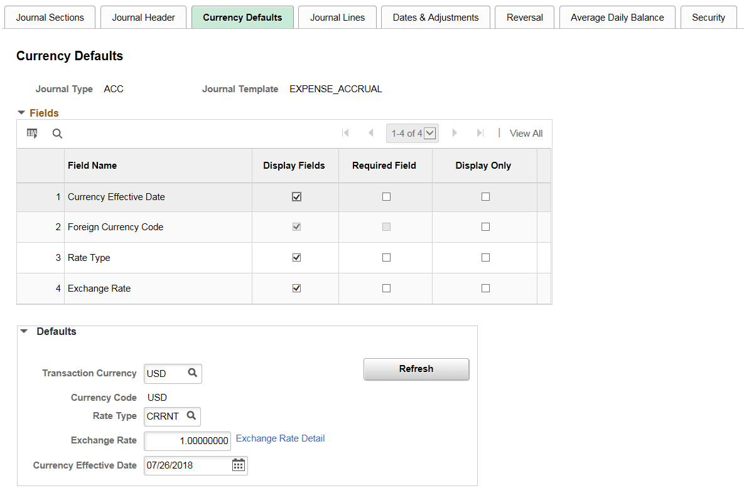Open the Reversal tab
This screenshot has width=744, height=493.
click(x=524, y=17)
